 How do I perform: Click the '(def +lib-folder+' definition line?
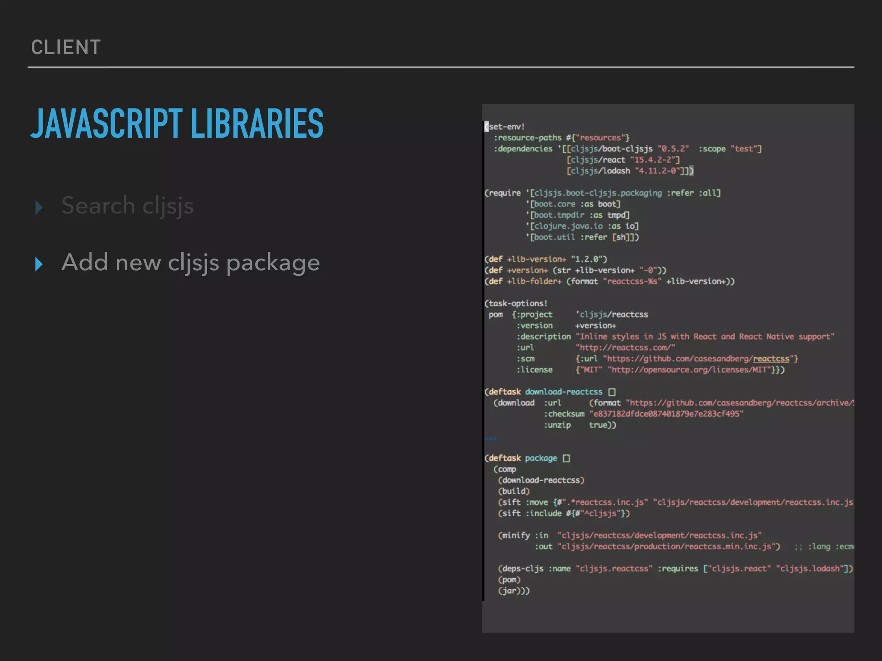pos(609,281)
